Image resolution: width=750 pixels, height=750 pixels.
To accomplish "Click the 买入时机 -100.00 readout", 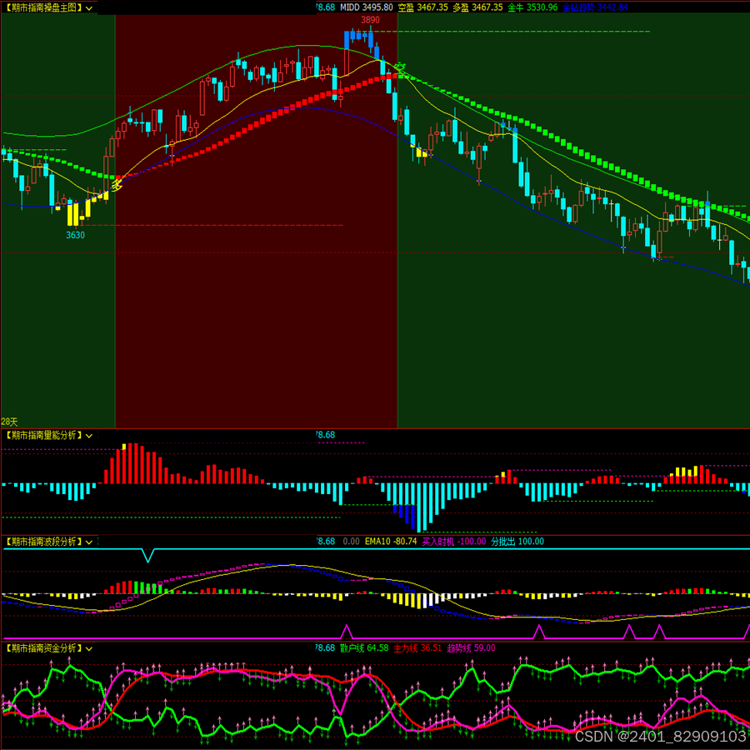I will coord(454,542).
